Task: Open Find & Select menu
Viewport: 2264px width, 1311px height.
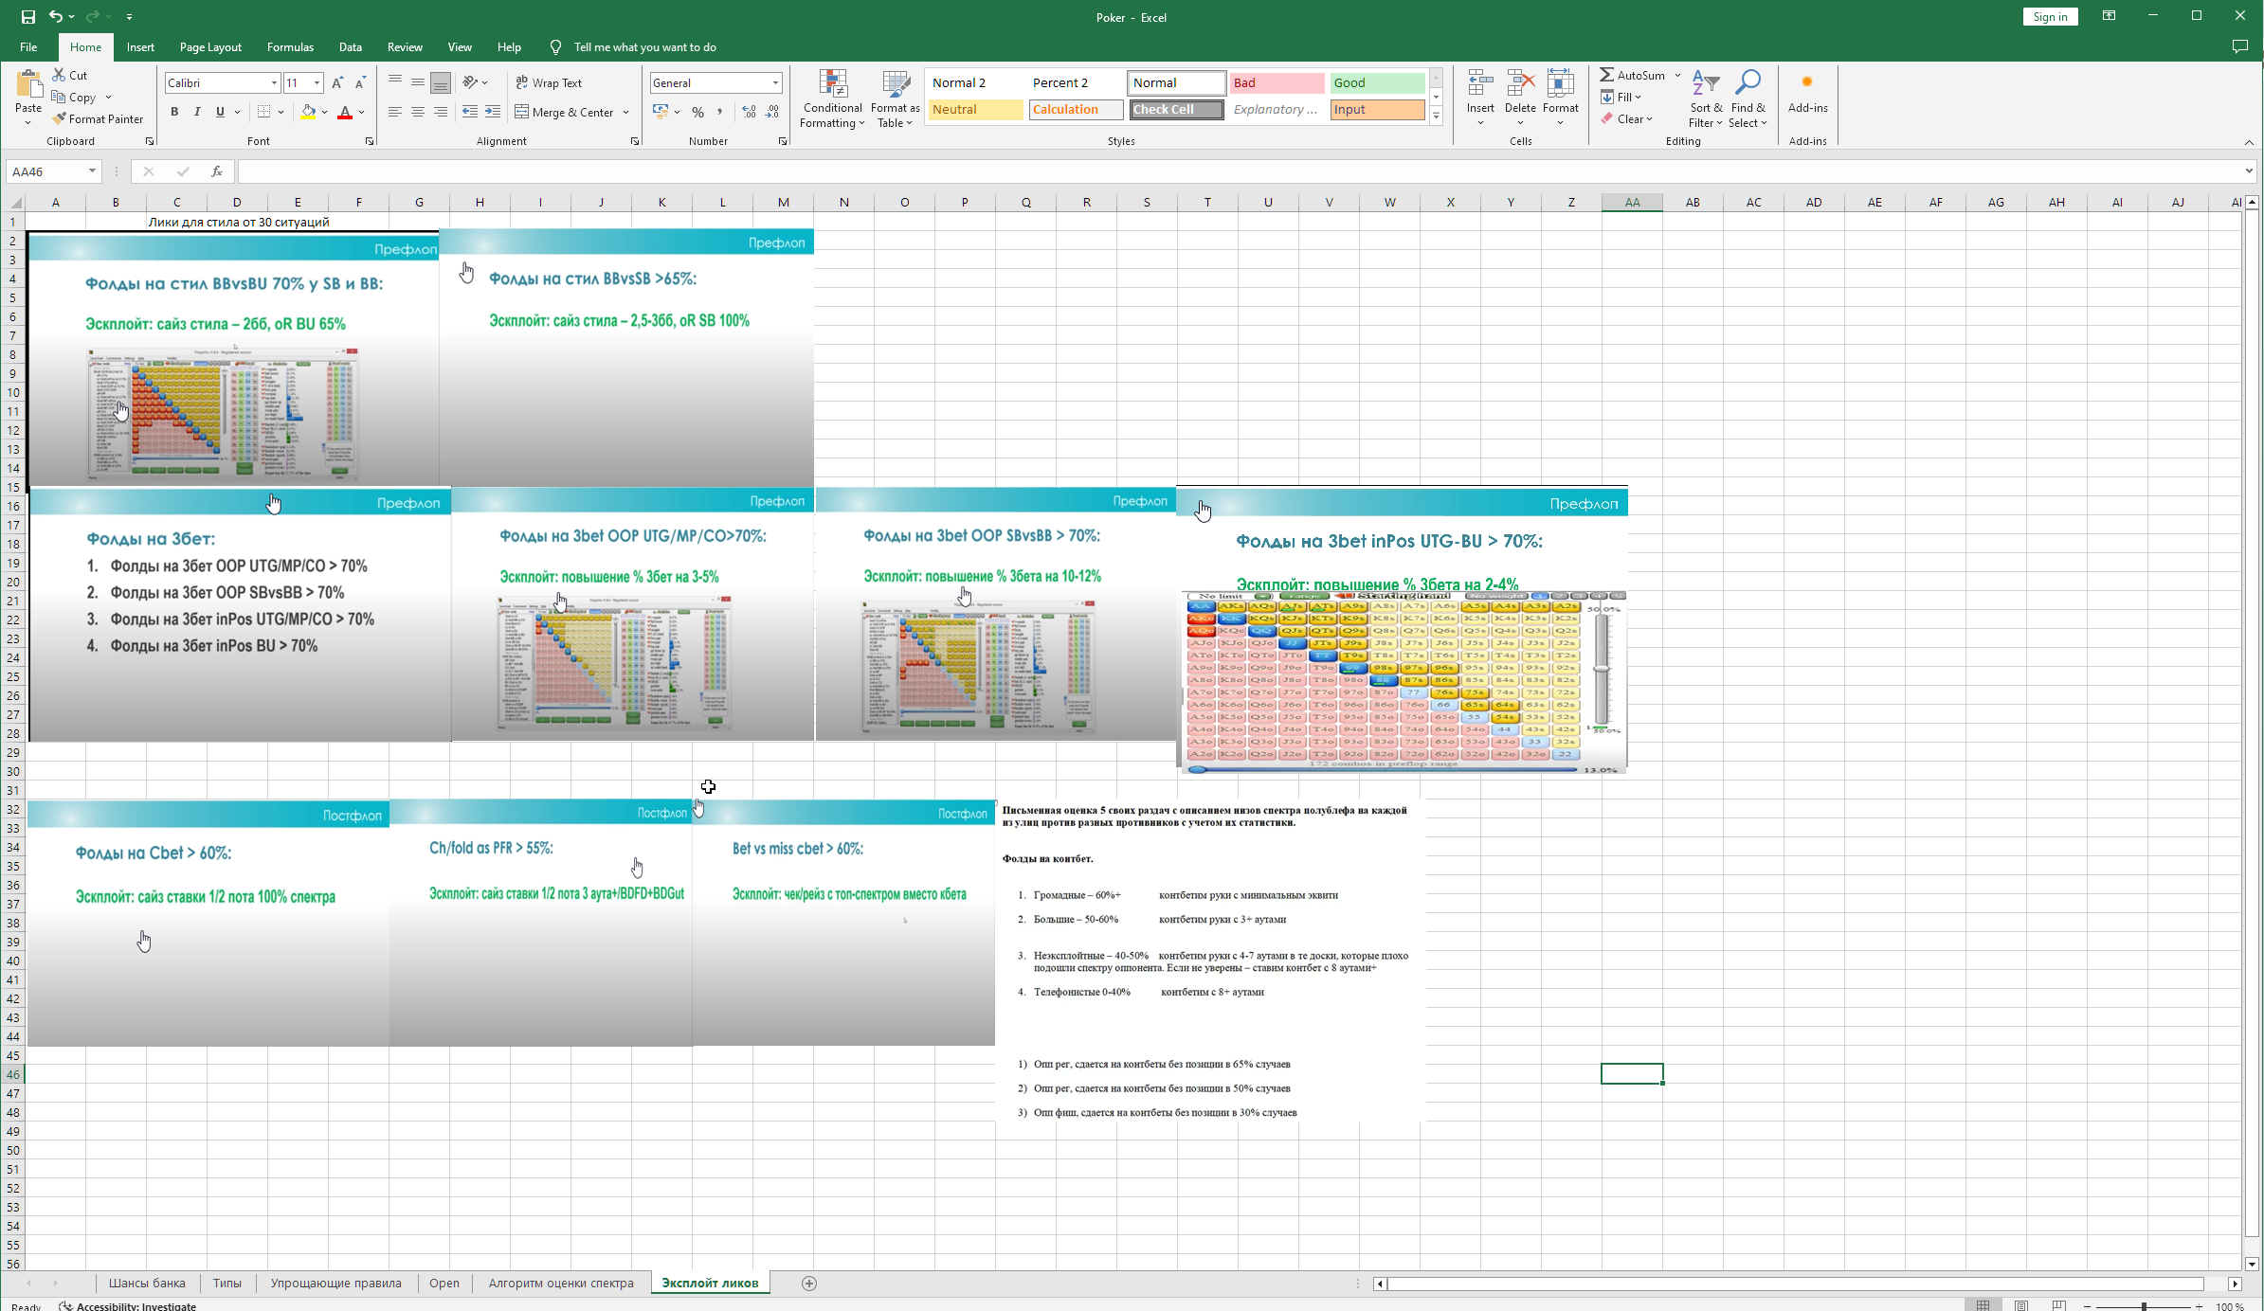Action: coord(1748,99)
